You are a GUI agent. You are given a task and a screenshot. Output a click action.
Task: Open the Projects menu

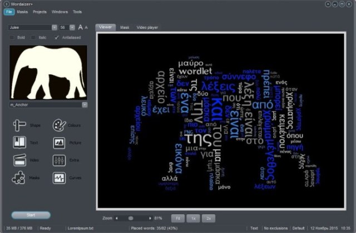point(39,11)
